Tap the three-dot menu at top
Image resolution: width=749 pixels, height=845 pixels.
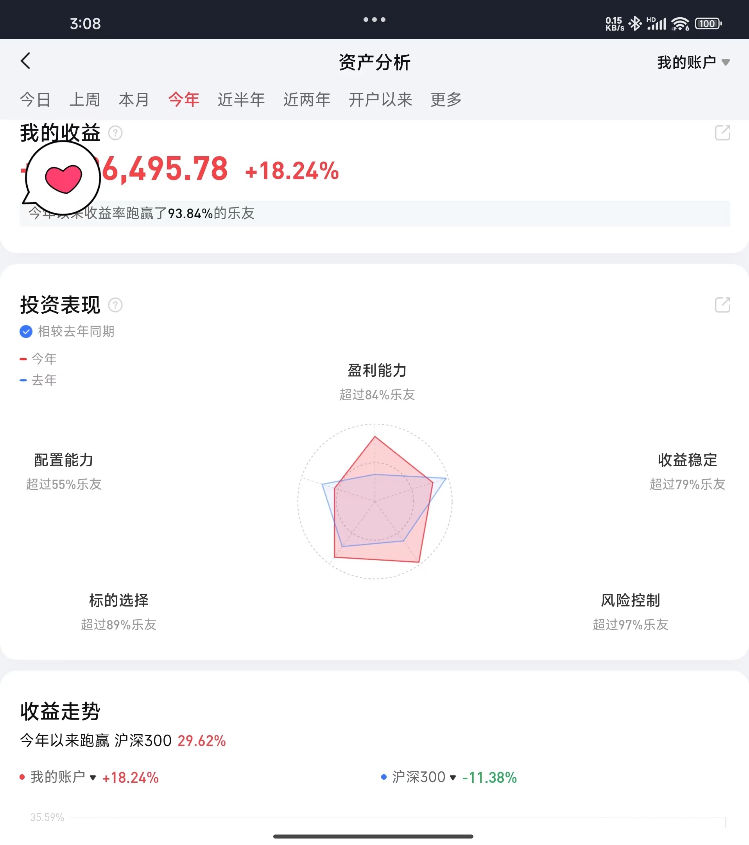(x=374, y=20)
